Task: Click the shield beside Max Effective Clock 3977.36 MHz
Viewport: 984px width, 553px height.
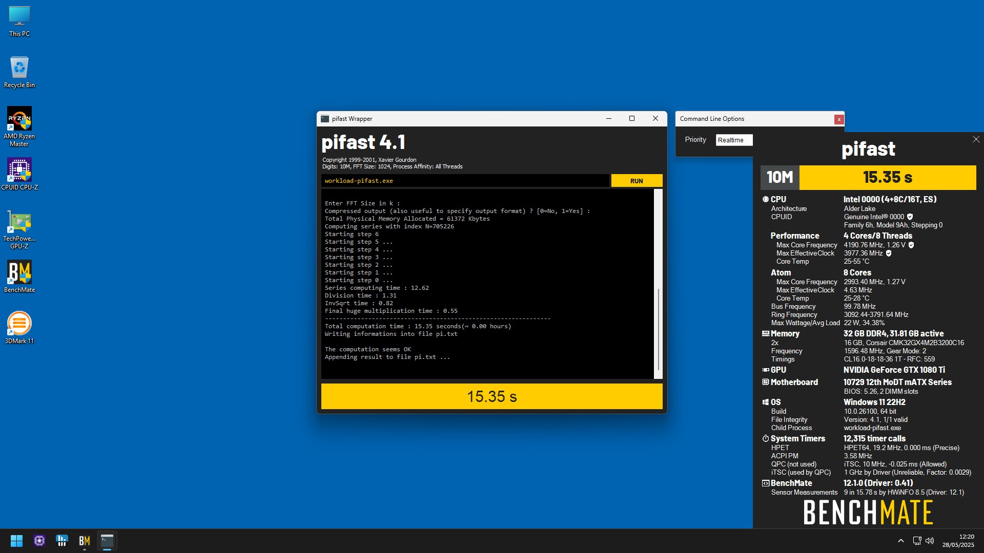Action: (x=889, y=253)
